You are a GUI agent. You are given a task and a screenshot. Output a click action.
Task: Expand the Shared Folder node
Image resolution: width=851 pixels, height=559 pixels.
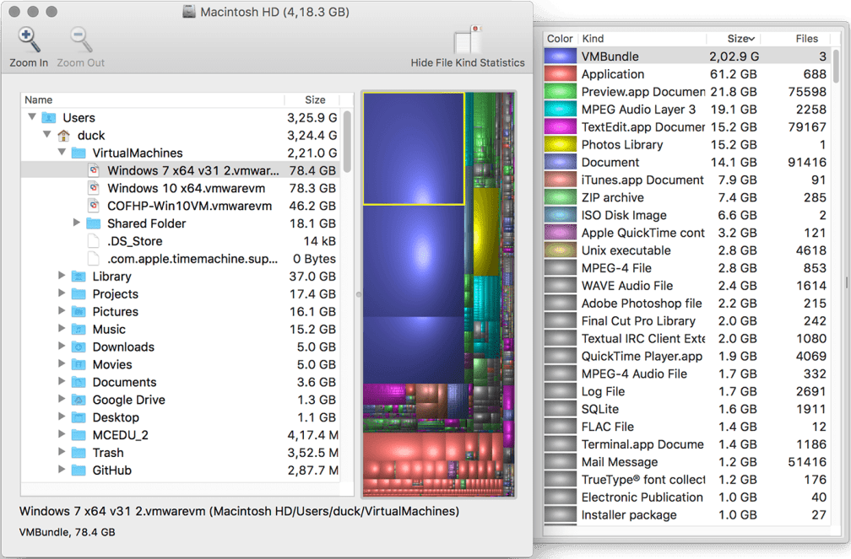pos(77,223)
